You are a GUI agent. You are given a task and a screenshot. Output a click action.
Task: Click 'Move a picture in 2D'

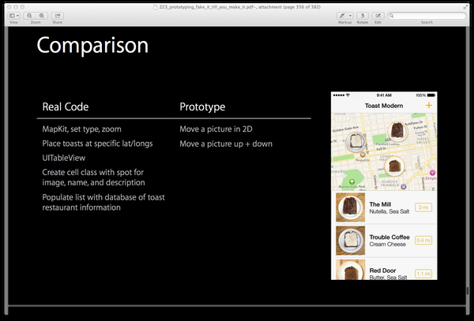pos(216,129)
